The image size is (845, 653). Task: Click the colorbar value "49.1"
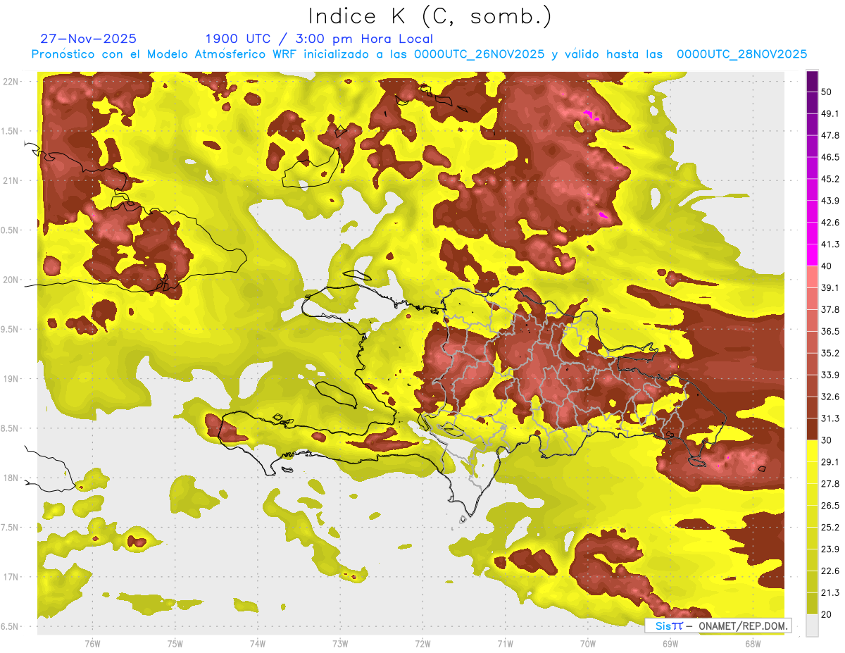(x=830, y=114)
